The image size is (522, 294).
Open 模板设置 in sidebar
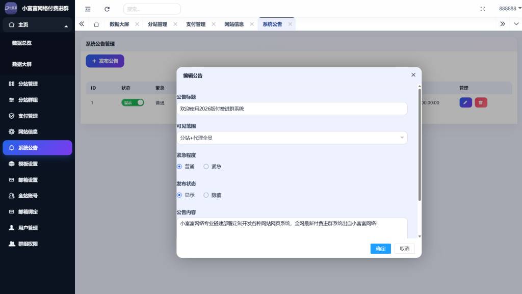(x=37, y=164)
